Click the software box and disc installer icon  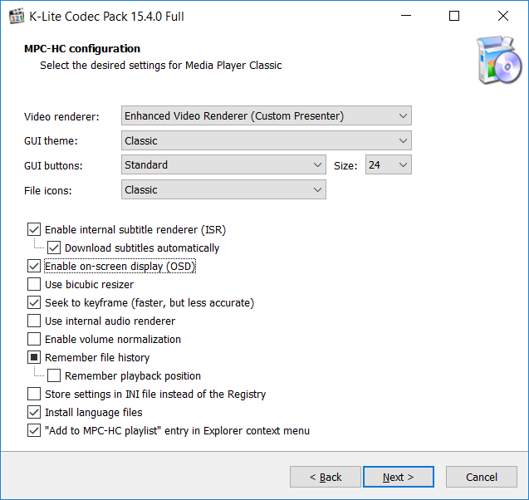pos(498,60)
